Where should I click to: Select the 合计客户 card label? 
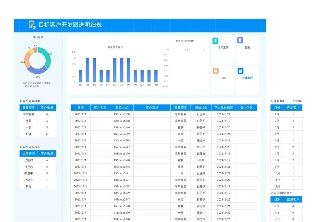point(247,78)
